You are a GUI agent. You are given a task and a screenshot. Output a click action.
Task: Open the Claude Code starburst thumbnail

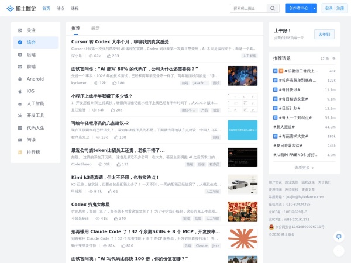(x=243, y=238)
